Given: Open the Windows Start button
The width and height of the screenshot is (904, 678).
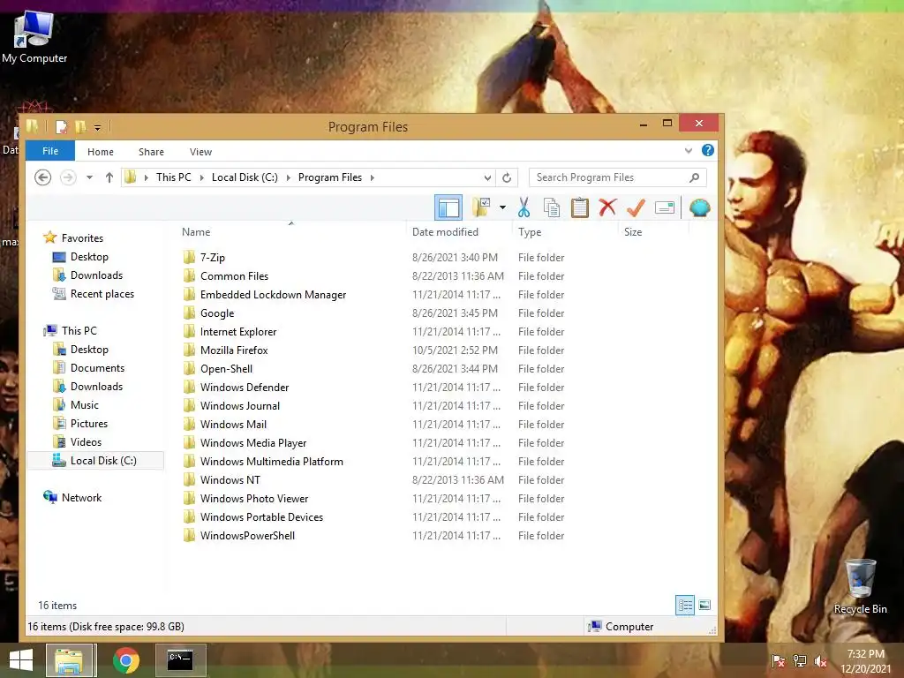Looking at the screenshot, I should (21, 660).
